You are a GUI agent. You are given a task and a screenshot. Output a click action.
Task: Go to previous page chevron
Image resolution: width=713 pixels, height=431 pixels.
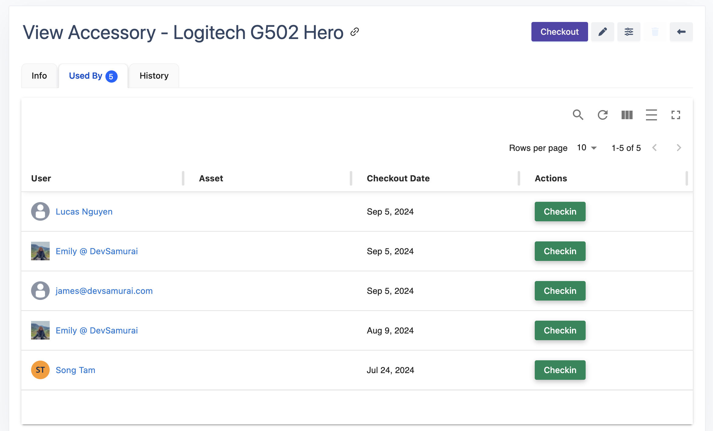point(654,148)
